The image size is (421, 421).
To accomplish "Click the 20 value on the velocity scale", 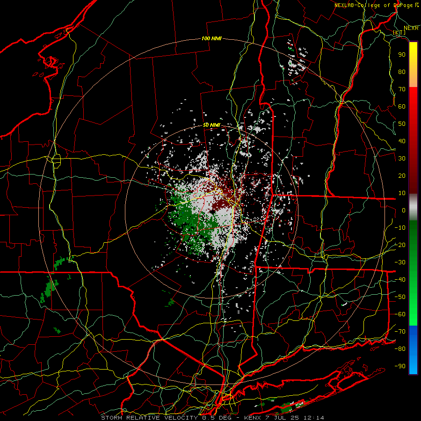I will [402, 175].
